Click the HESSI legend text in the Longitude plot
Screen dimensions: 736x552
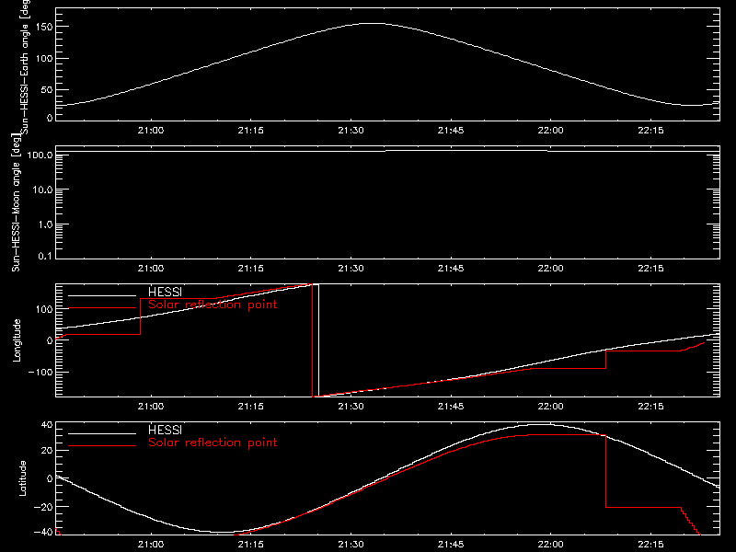[x=166, y=292]
